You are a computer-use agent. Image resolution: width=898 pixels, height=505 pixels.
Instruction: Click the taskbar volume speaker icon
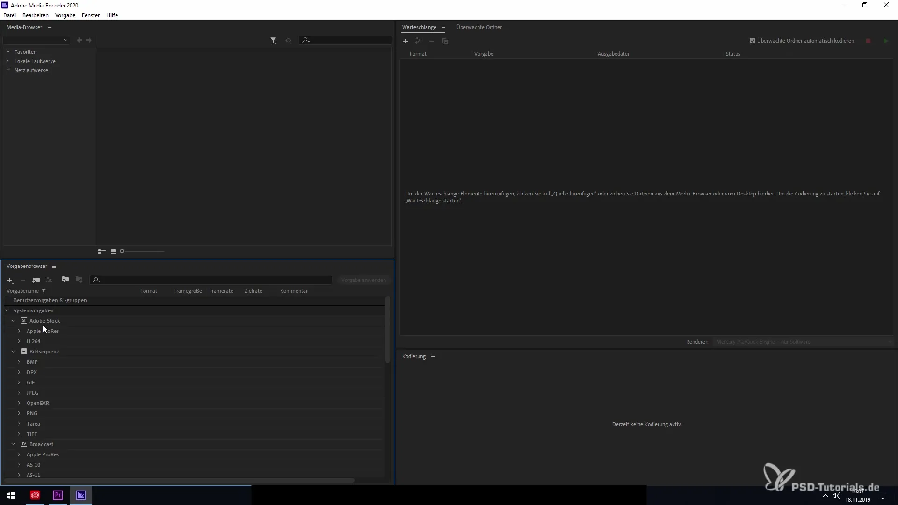[x=837, y=496]
